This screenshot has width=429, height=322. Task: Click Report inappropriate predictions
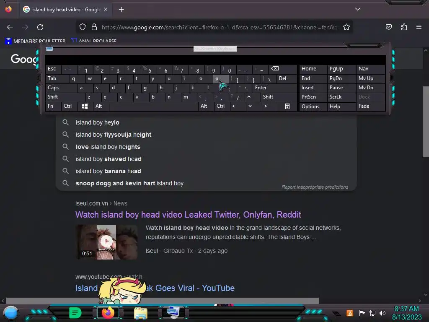315,187
